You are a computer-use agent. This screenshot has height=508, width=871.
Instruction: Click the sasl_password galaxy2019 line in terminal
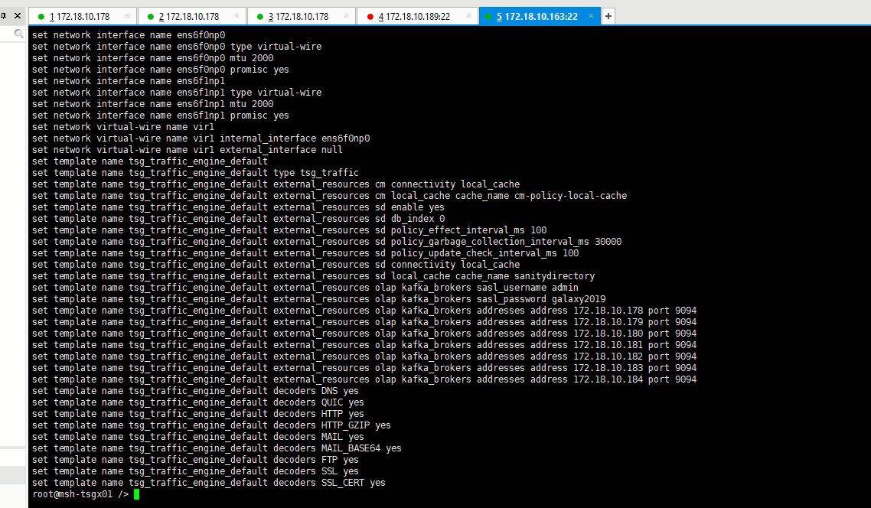click(x=318, y=299)
